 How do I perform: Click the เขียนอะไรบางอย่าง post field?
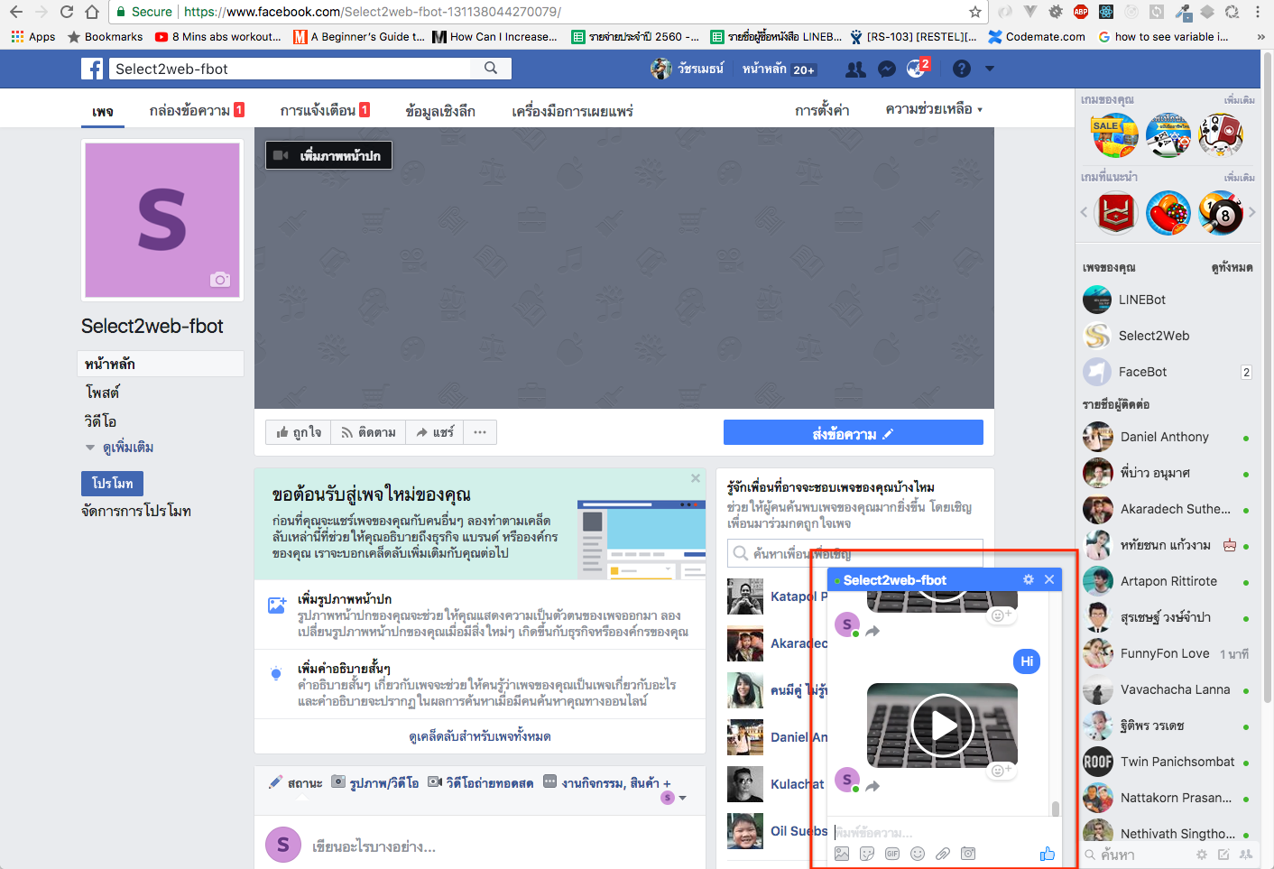pos(374,846)
